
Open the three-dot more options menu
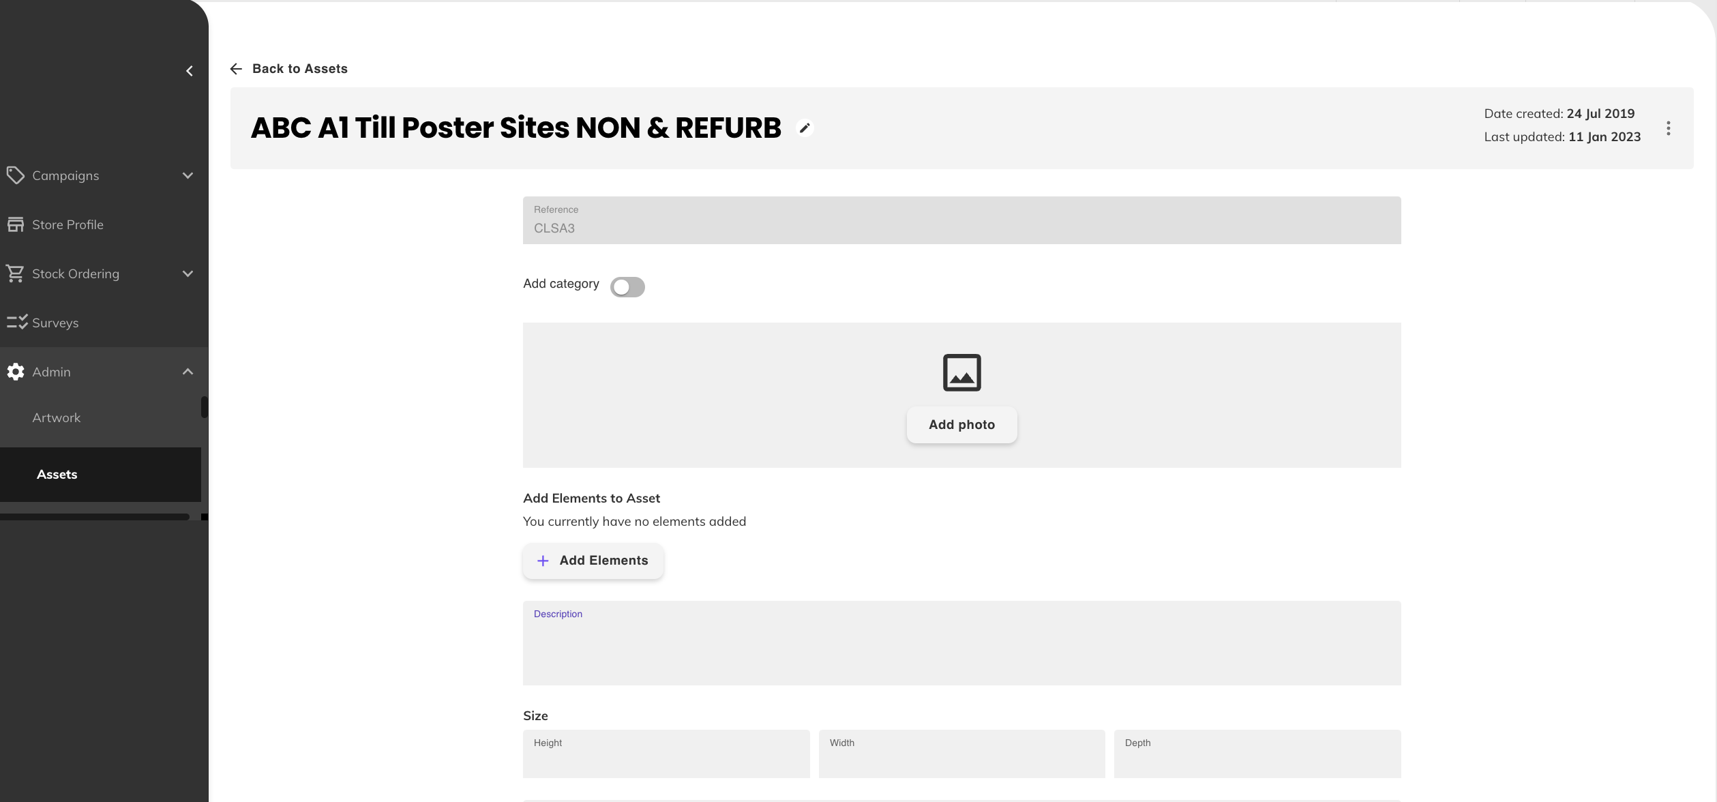click(1668, 128)
